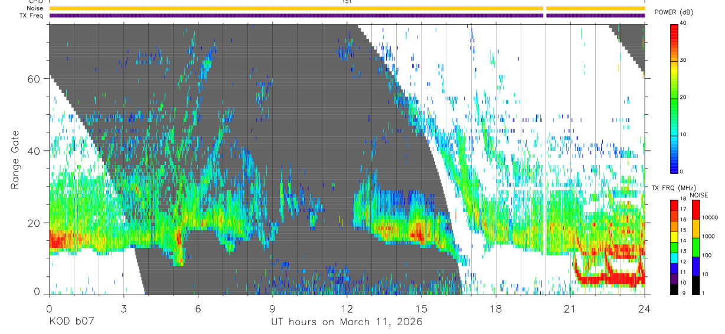Click the POWER (dB) gradient color bar
This screenshot has width=725, height=334.
(674, 98)
